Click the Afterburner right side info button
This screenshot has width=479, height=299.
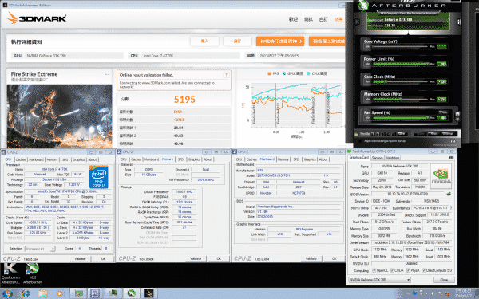(458, 22)
